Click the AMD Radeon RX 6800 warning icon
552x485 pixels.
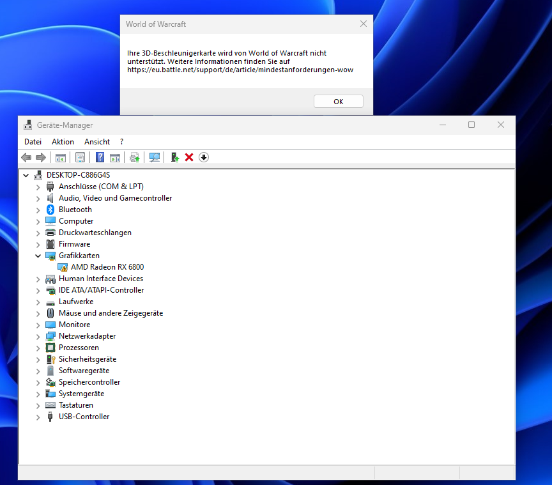tap(63, 267)
